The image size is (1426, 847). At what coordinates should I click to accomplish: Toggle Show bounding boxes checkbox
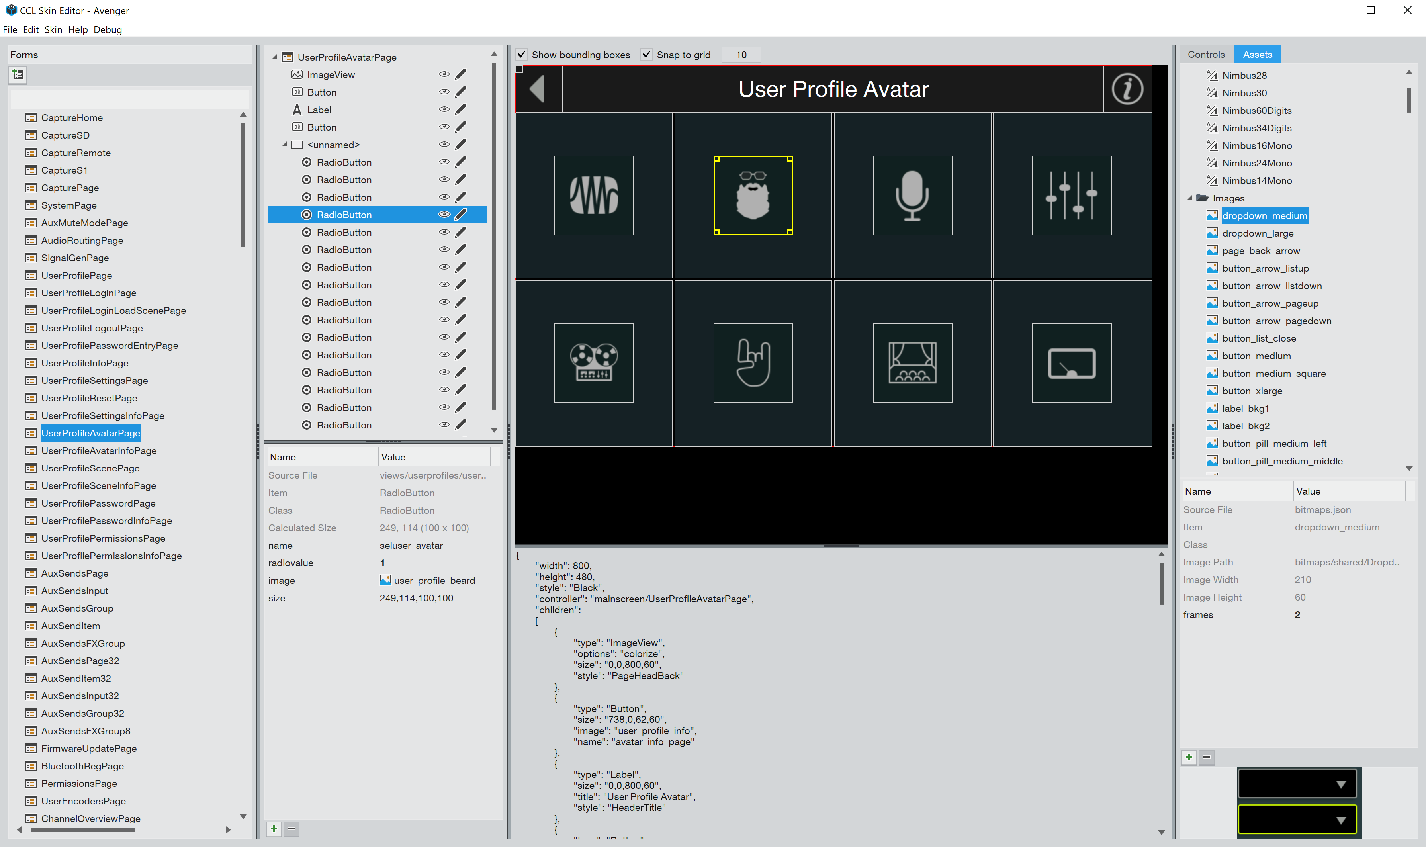[522, 55]
